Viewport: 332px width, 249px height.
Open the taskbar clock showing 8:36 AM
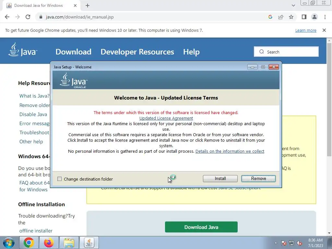315,243
